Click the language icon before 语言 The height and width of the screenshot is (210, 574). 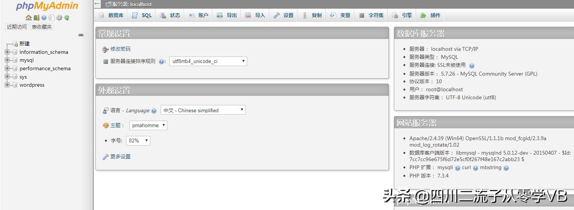coord(106,111)
